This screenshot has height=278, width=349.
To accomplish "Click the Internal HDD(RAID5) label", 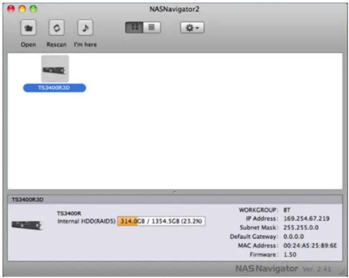I will coord(86,221).
